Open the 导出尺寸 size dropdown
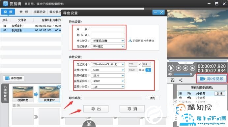The height and width of the screenshot is (127, 228). click(108, 64)
